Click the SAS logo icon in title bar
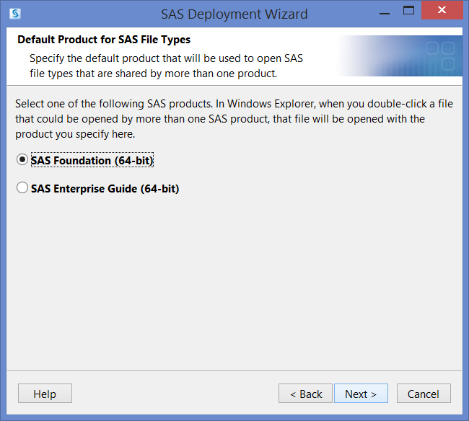This screenshot has height=421, width=469. pos(15,14)
